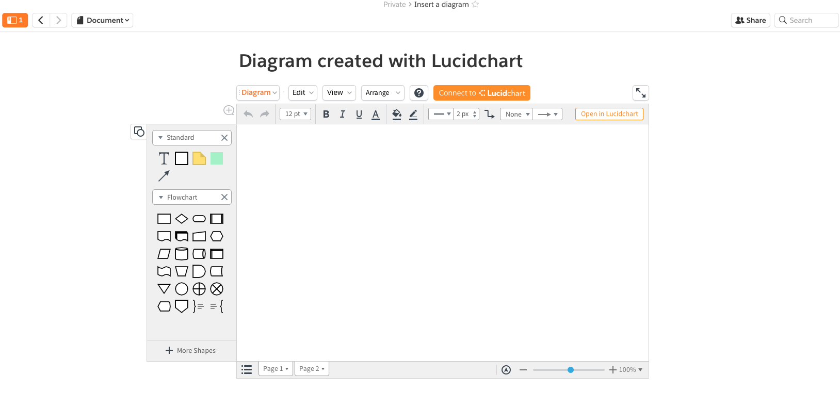840x407 pixels.
Task: Toggle italic text formatting
Action: pyautogui.click(x=343, y=114)
